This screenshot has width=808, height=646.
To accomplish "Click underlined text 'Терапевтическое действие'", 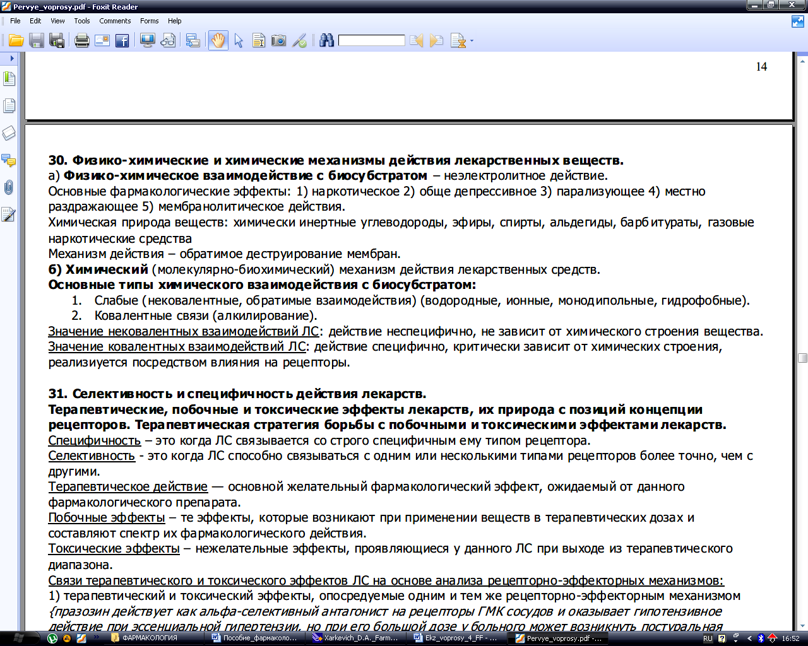I will pyautogui.click(x=128, y=487).
